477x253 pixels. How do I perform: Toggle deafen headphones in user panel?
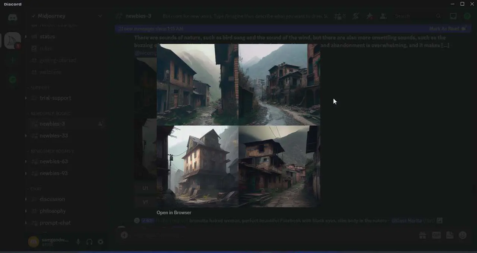point(89,242)
